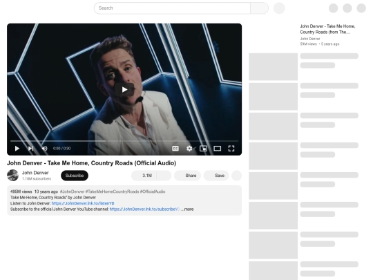The width and height of the screenshot is (373, 280).
Task: Switch to theater mode
Action: coord(217,149)
